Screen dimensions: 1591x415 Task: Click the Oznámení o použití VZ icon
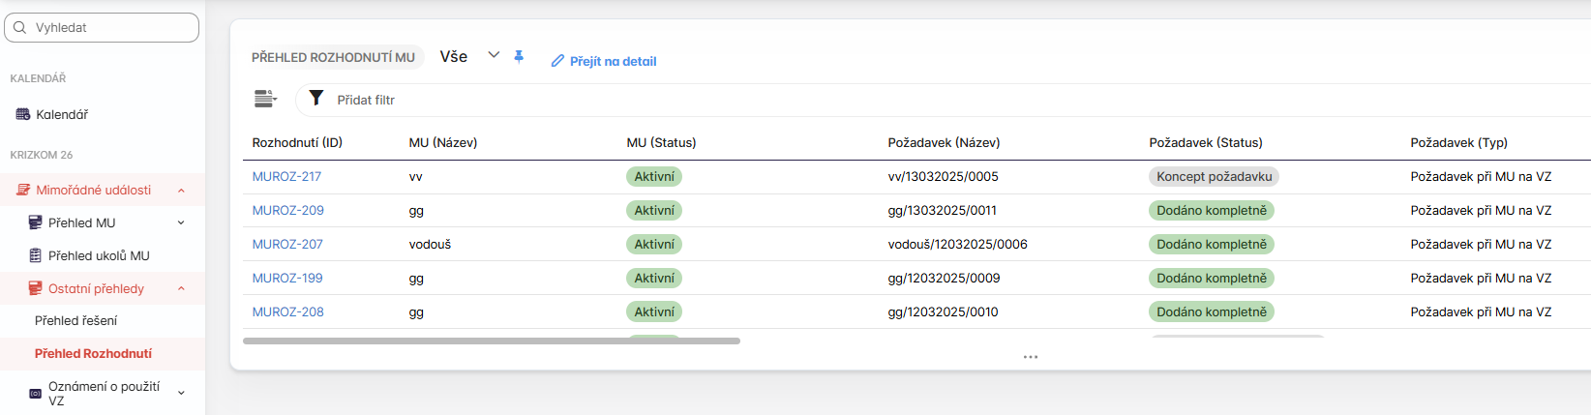click(36, 393)
